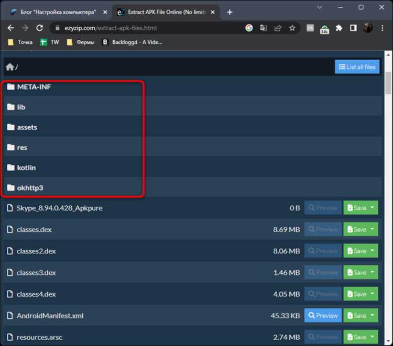
Task: Bookmark this page with star
Action: click(292, 28)
